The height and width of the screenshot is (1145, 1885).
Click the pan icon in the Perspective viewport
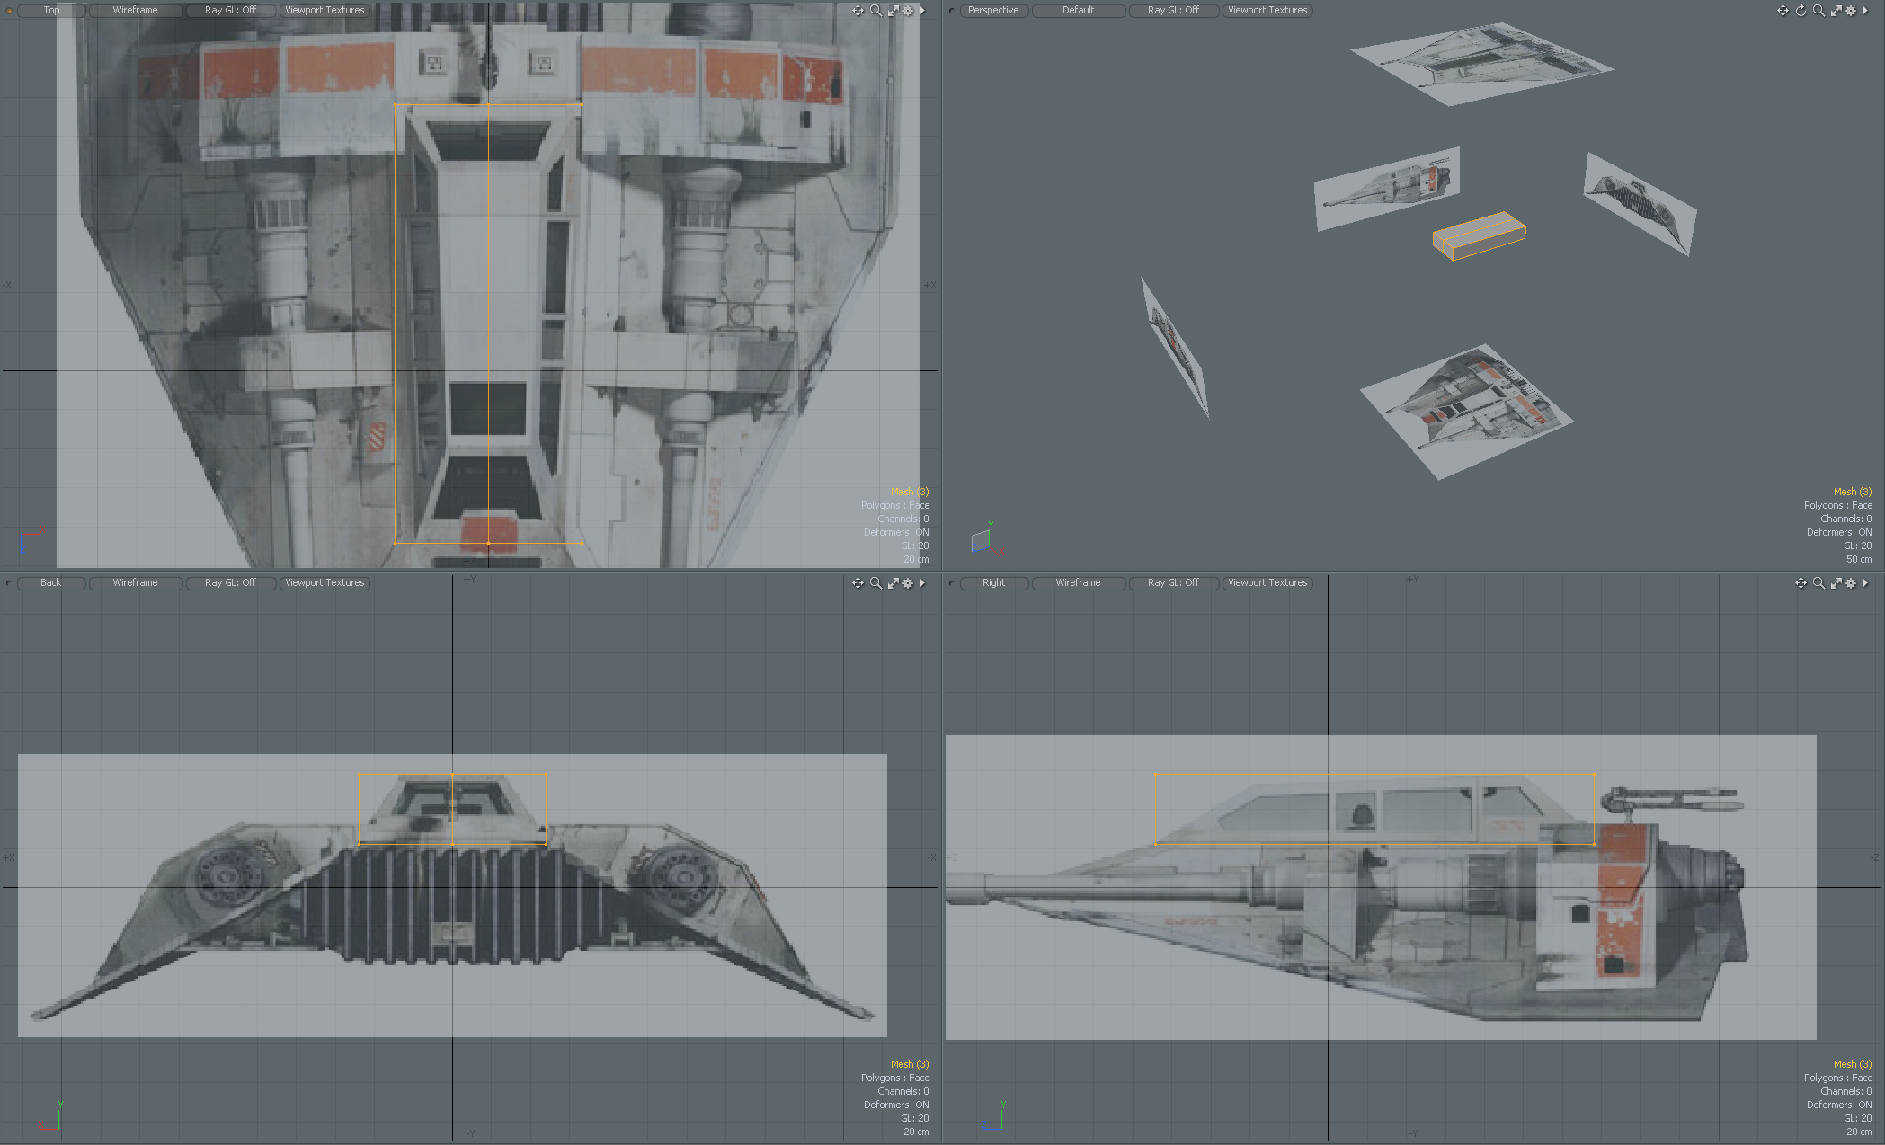click(x=1783, y=11)
